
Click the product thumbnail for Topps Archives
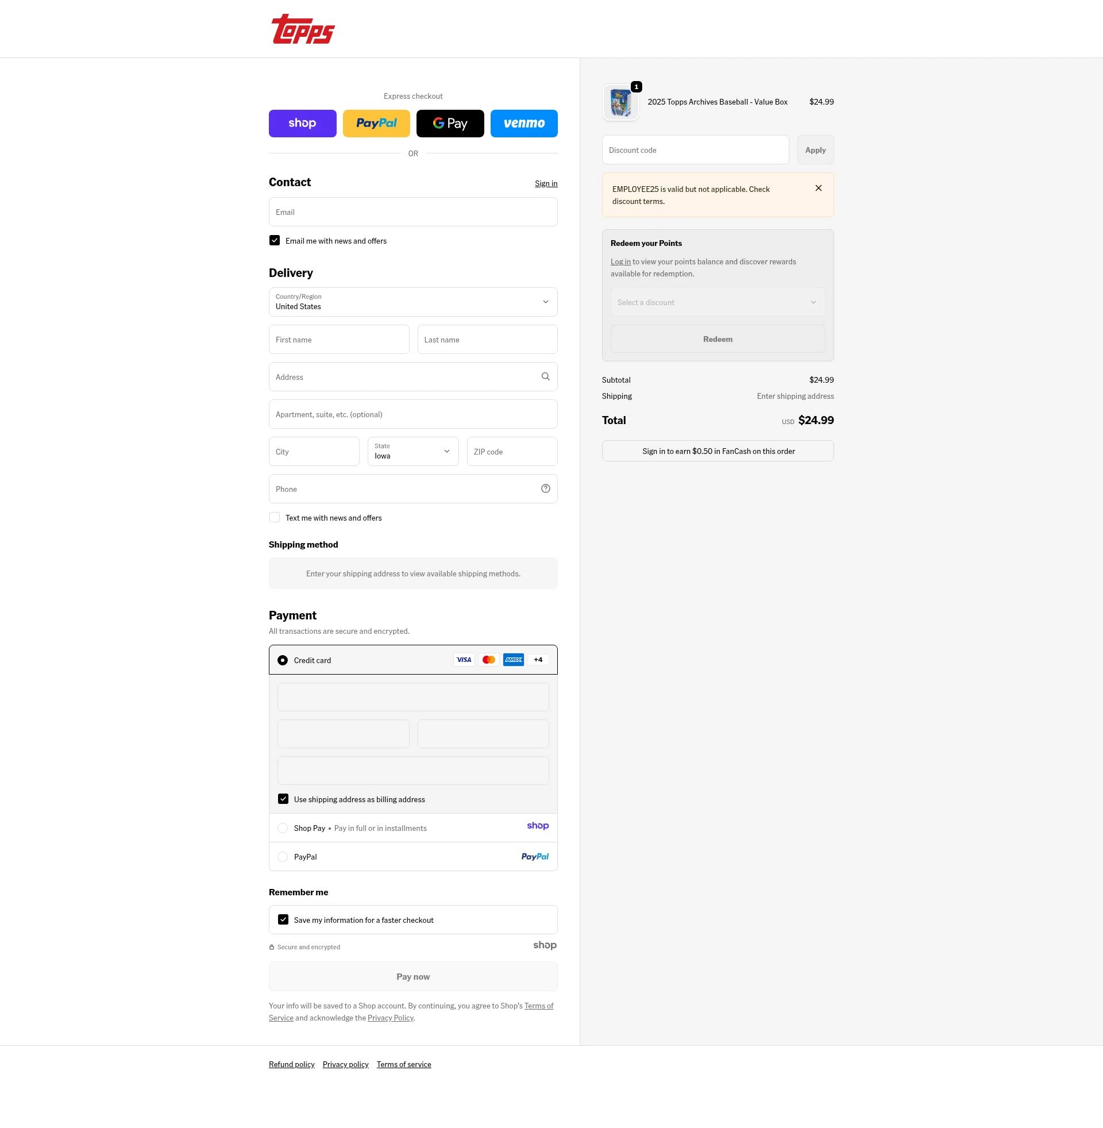coord(620,102)
